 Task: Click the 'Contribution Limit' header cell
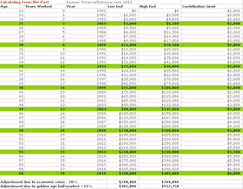click(x=212, y=6)
